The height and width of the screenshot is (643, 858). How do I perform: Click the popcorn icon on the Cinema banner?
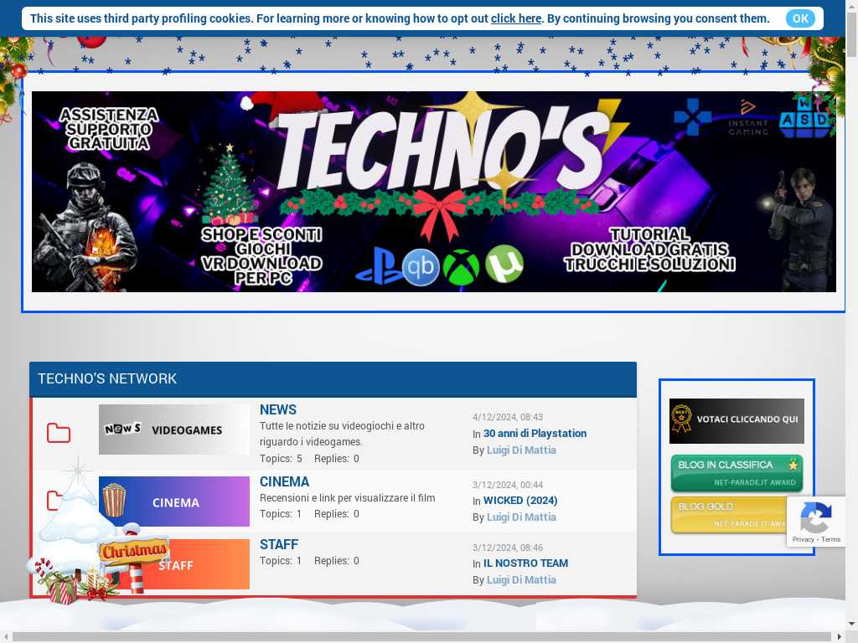coord(114,500)
